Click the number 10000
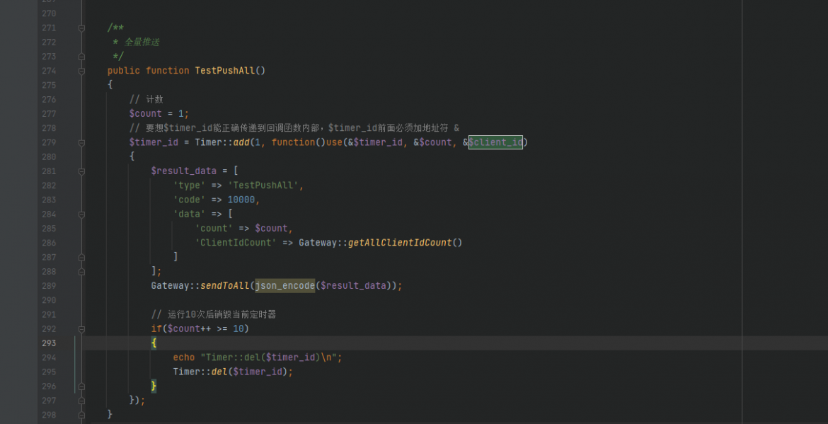 (x=241, y=200)
